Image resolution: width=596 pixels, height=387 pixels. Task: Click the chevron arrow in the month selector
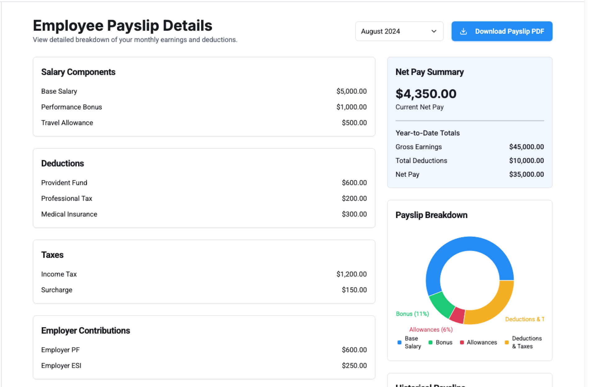click(x=434, y=31)
